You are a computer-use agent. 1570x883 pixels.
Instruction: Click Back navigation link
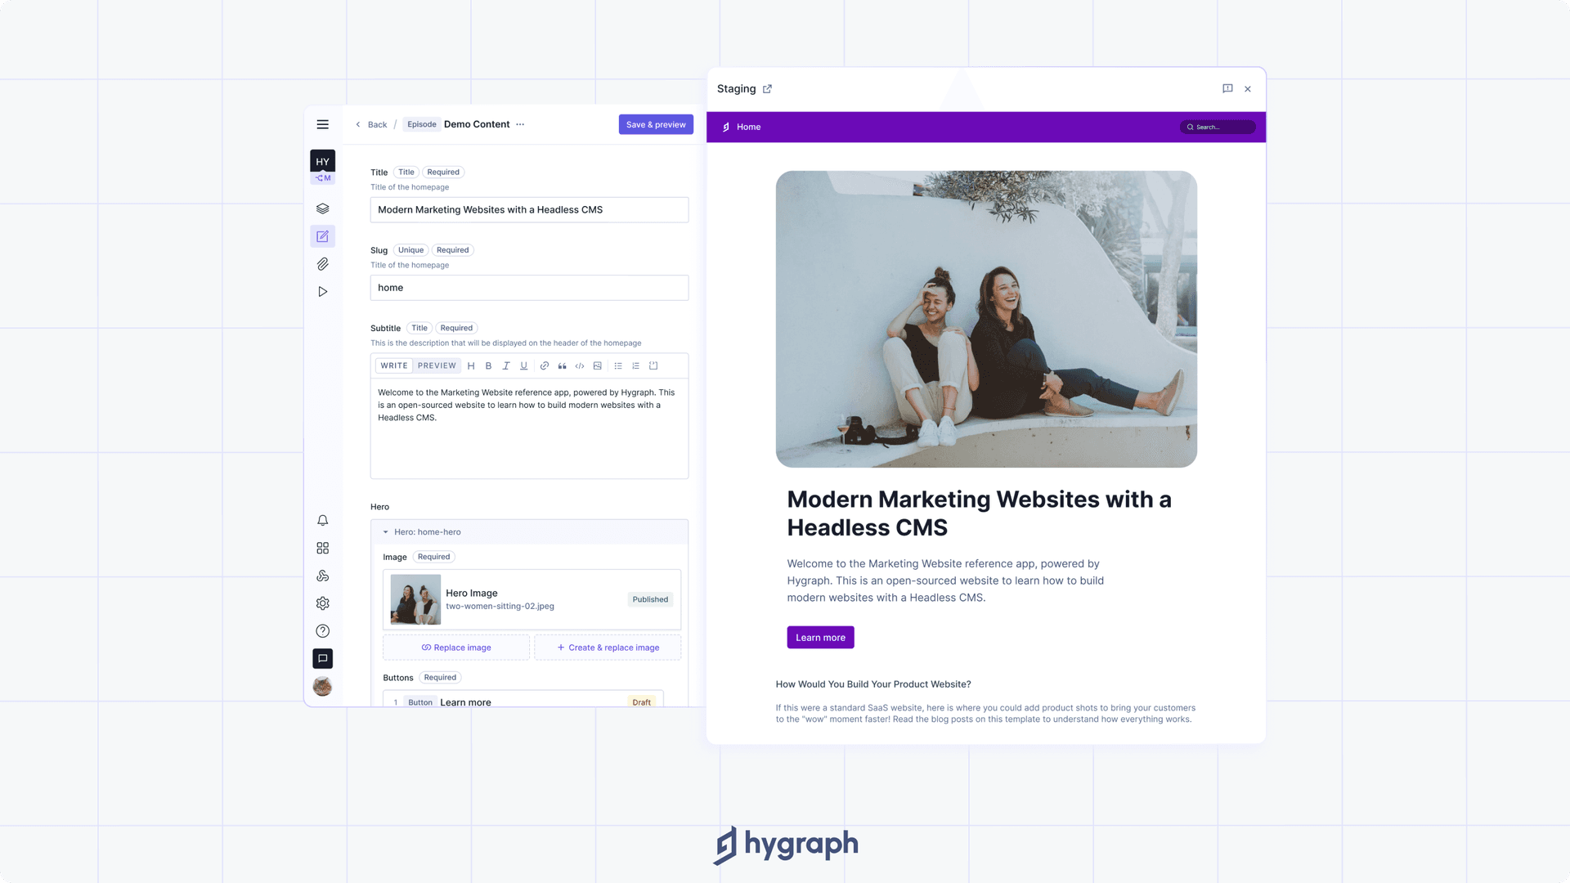click(x=371, y=124)
